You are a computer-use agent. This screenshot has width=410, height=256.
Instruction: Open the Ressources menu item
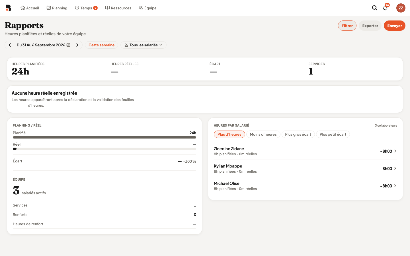click(118, 8)
